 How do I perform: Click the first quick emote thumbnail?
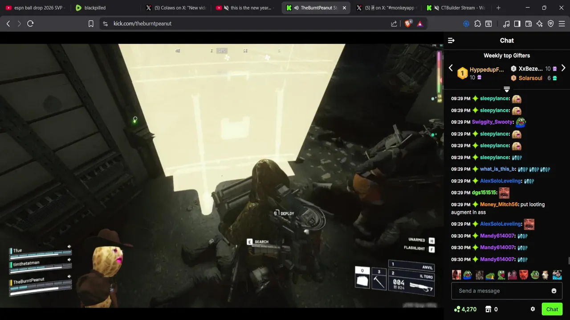click(456, 275)
